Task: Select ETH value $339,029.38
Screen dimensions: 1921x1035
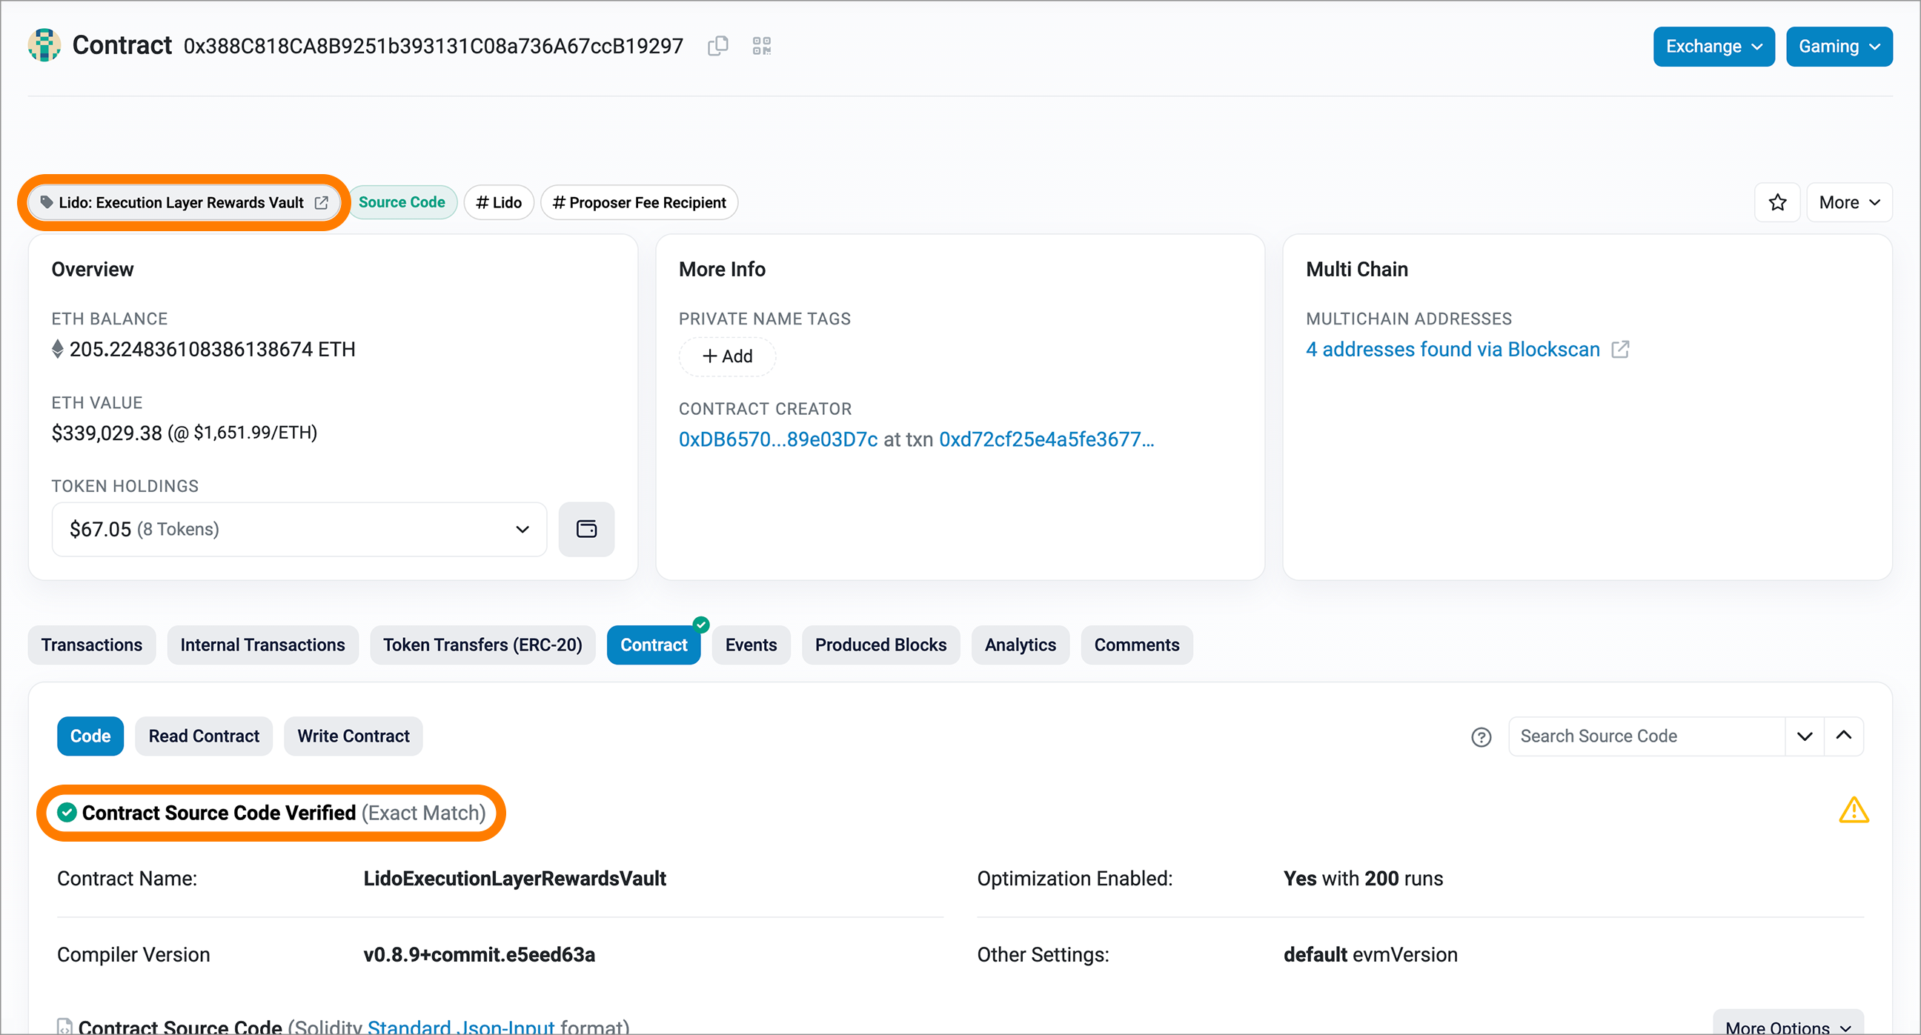Action: point(107,433)
